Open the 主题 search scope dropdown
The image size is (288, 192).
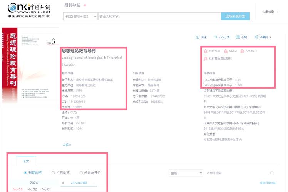tap(186, 173)
